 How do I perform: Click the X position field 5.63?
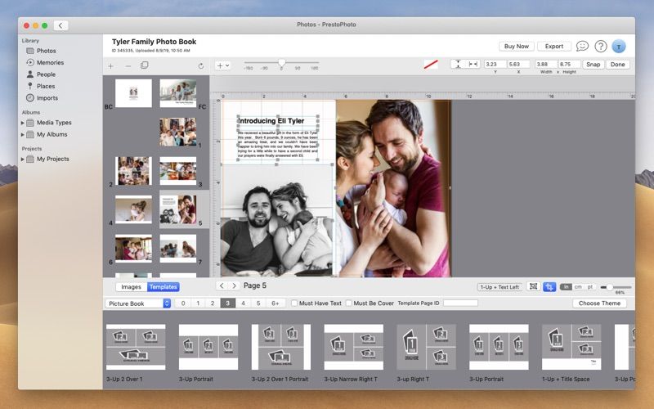tap(518, 65)
